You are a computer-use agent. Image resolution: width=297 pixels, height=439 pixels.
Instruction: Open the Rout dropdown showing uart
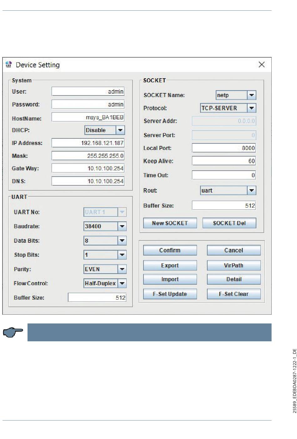click(228, 190)
